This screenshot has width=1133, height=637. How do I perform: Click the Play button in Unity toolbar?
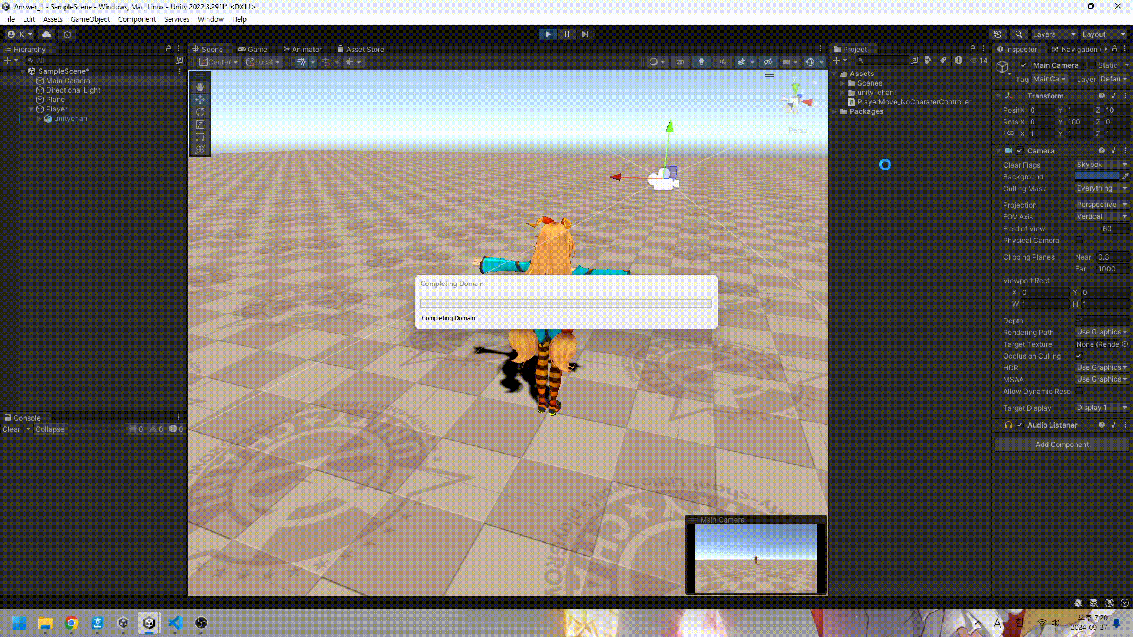click(548, 34)
